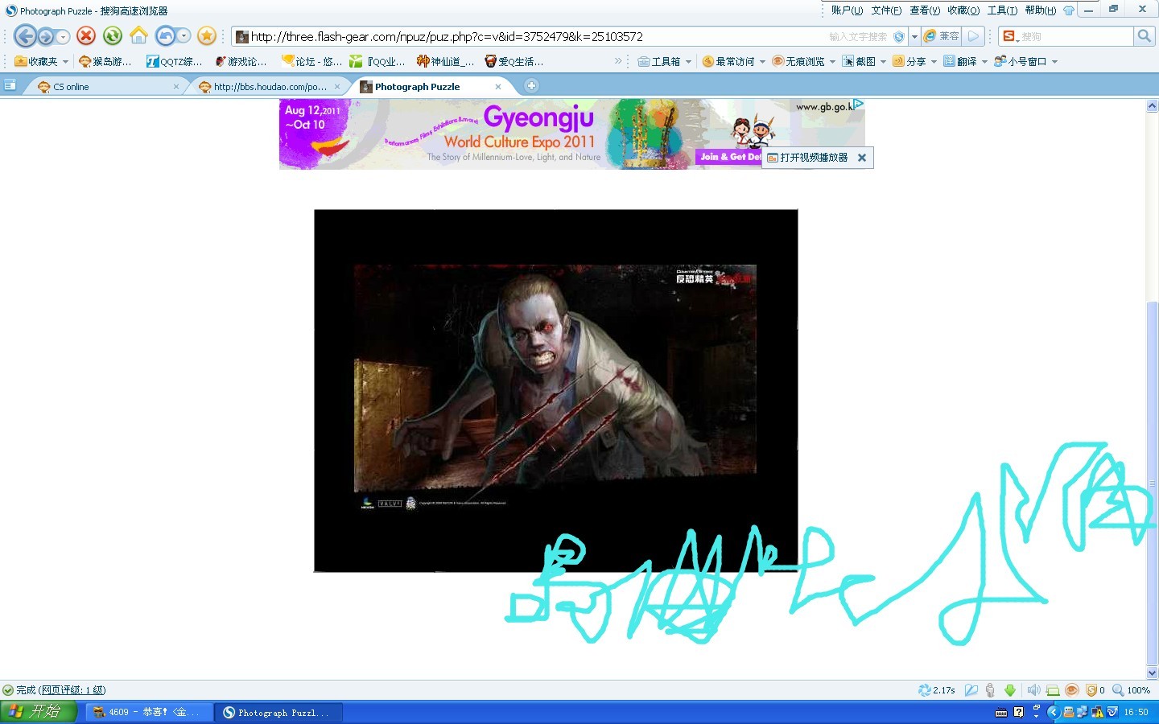Close the CS online tab
1159x724 pixels.
point(176,87)
